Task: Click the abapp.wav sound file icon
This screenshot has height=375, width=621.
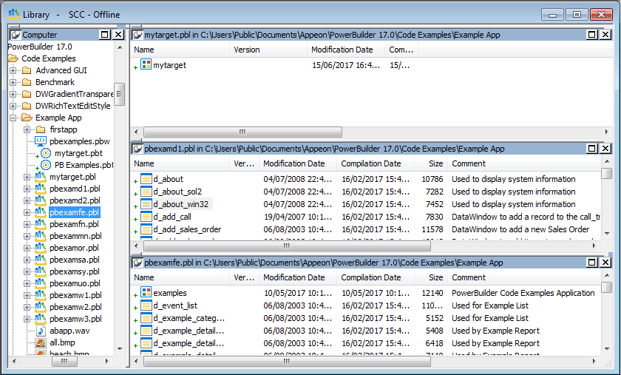Action: coord(41,331)
